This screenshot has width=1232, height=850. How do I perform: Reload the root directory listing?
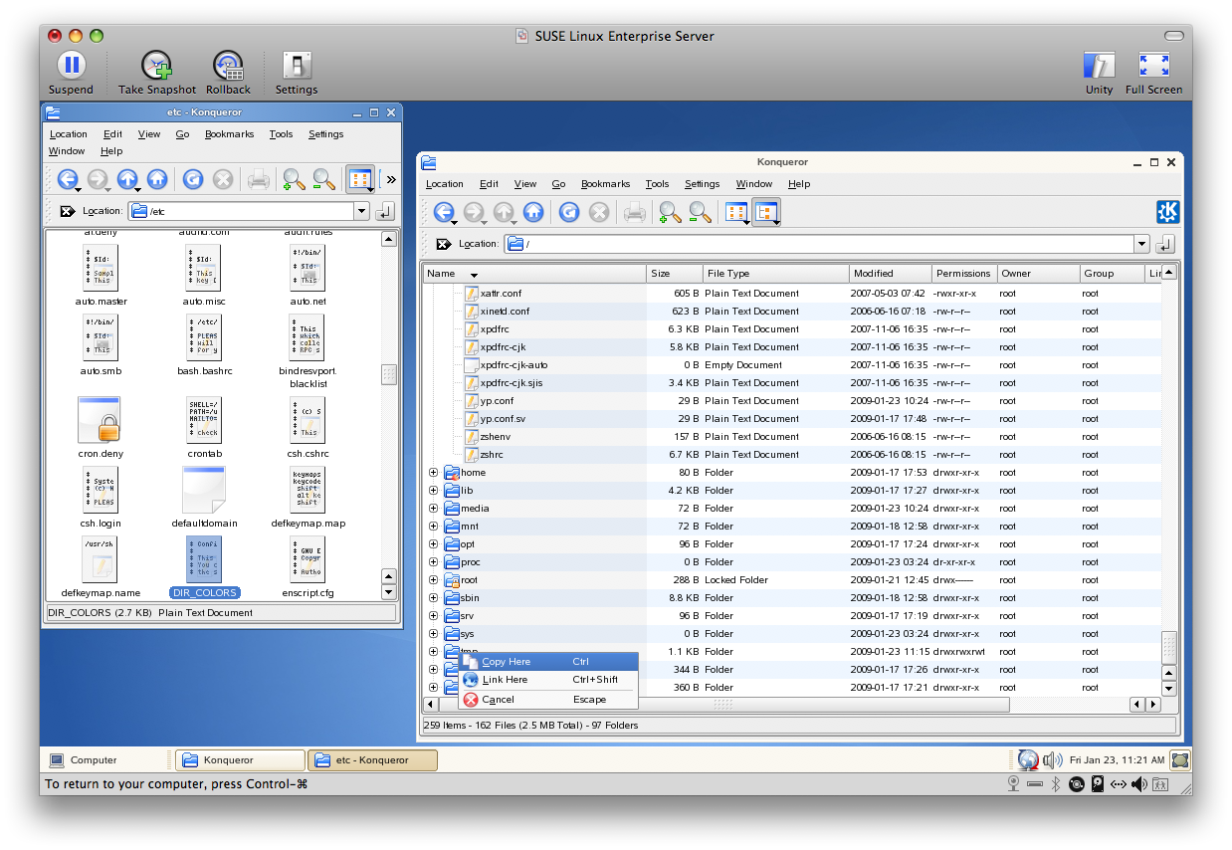coord(569,212)
